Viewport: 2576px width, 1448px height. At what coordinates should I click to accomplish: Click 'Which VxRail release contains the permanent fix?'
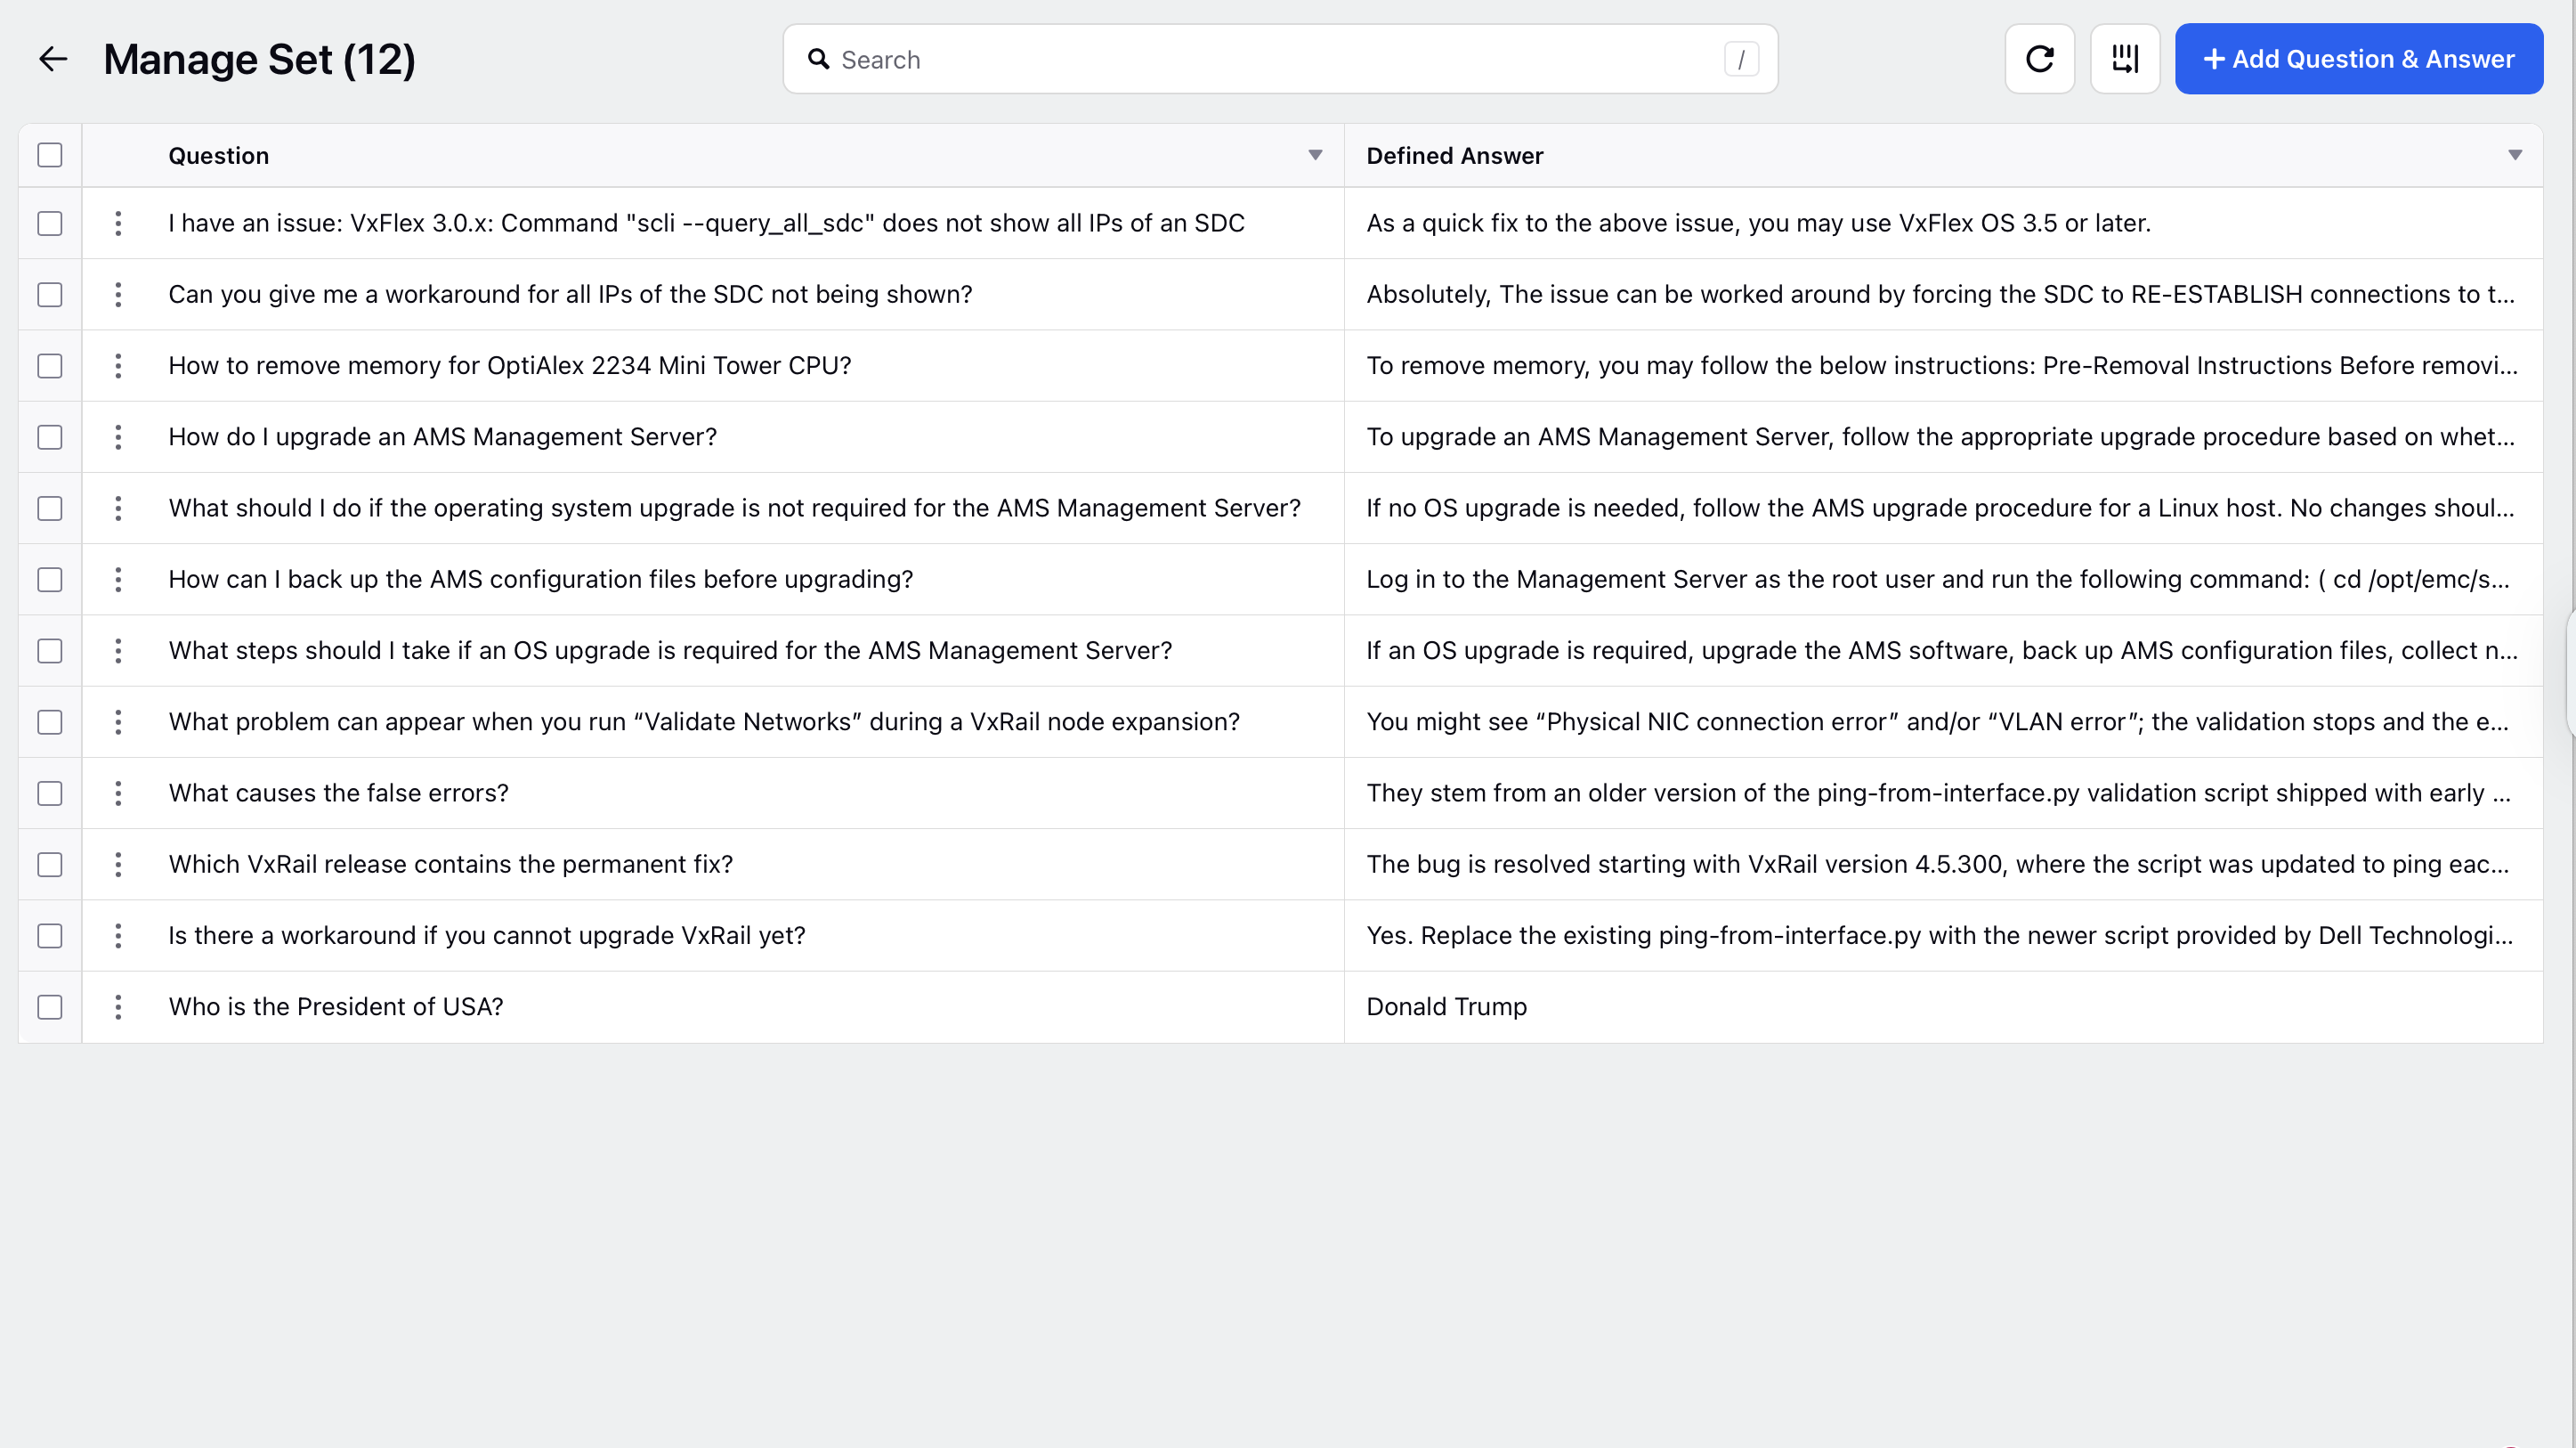[450, 864]
